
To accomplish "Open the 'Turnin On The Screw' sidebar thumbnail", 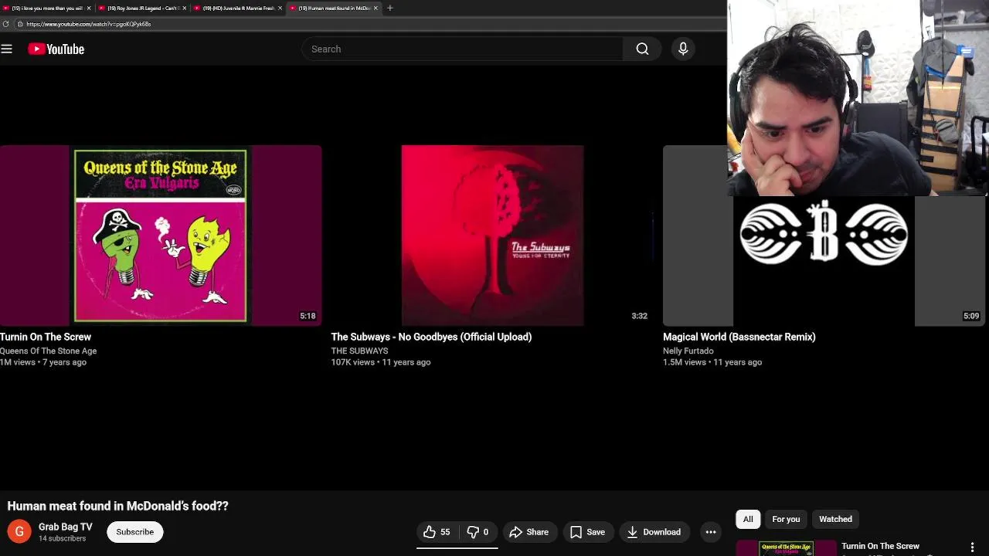I will coord(786,548).
